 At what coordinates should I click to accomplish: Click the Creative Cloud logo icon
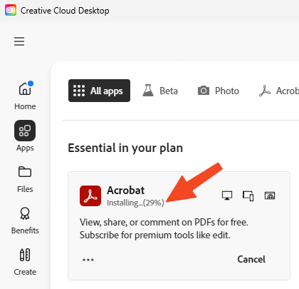(11, 10)
